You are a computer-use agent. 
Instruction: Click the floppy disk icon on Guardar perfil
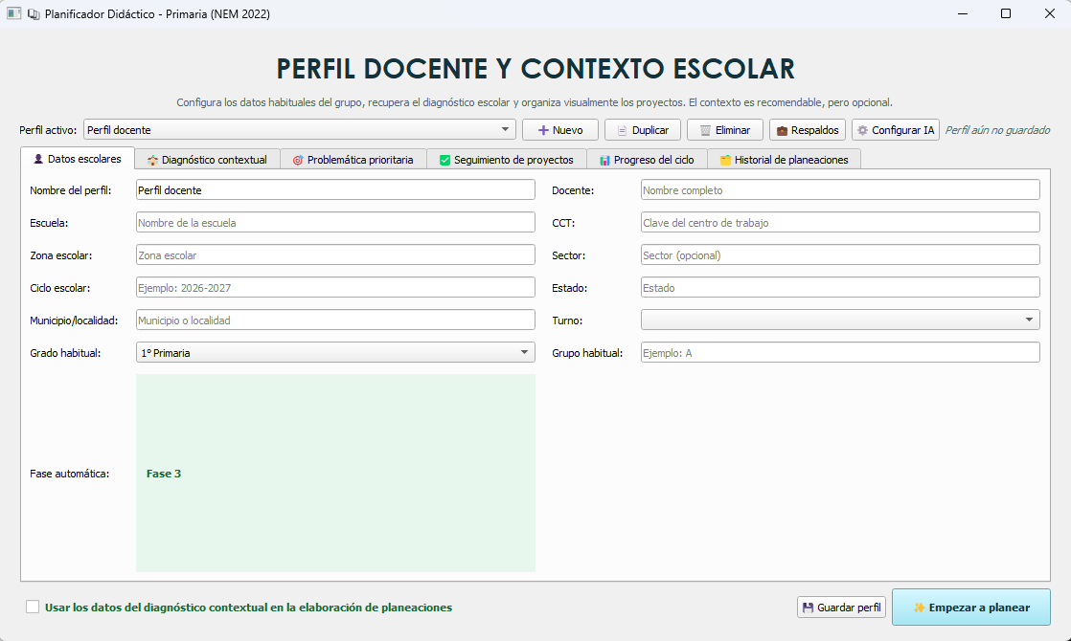tap(808, 608)
